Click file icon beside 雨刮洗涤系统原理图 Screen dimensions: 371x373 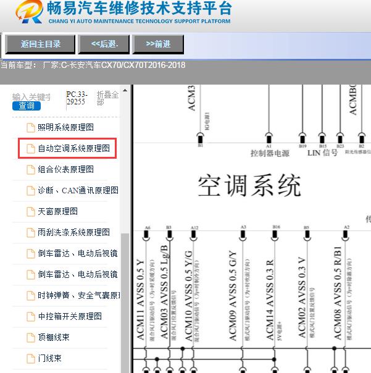31,232
